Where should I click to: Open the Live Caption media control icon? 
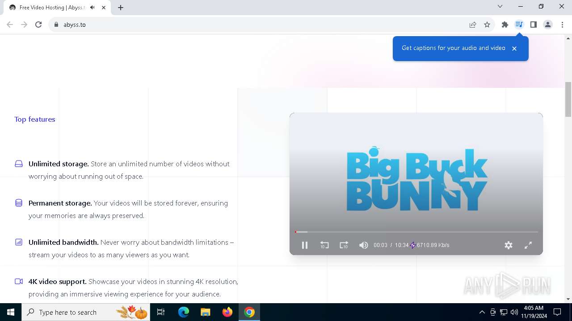click(519, 25)
